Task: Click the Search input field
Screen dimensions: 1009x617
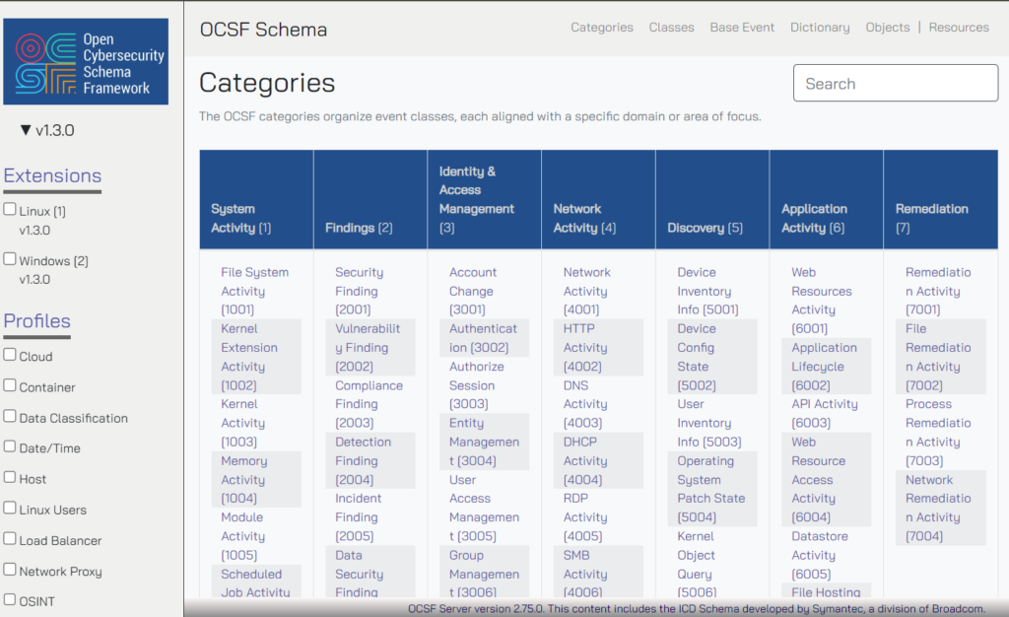Action: point(895,84)
